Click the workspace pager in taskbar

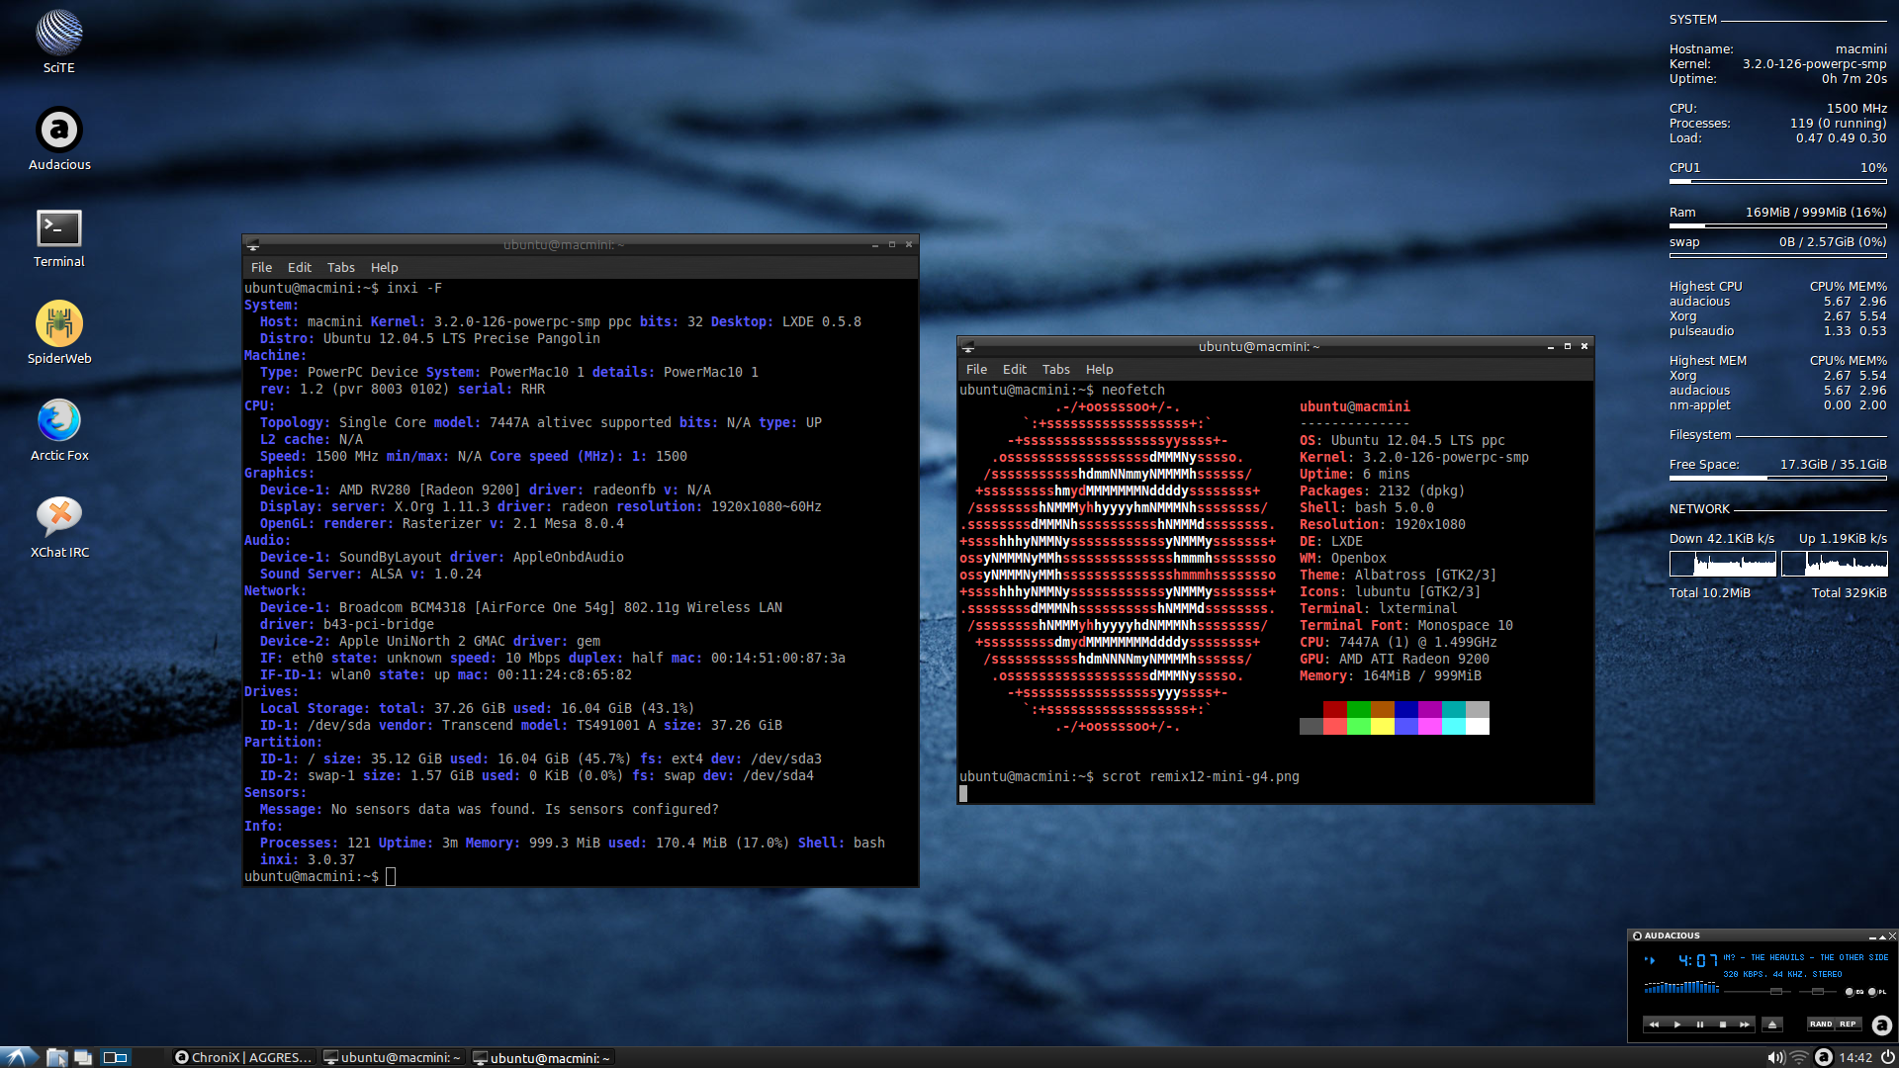116,1057
